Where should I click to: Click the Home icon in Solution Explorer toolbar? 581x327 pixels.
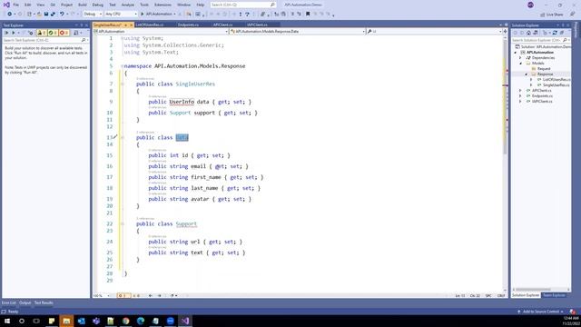point(528,33)
